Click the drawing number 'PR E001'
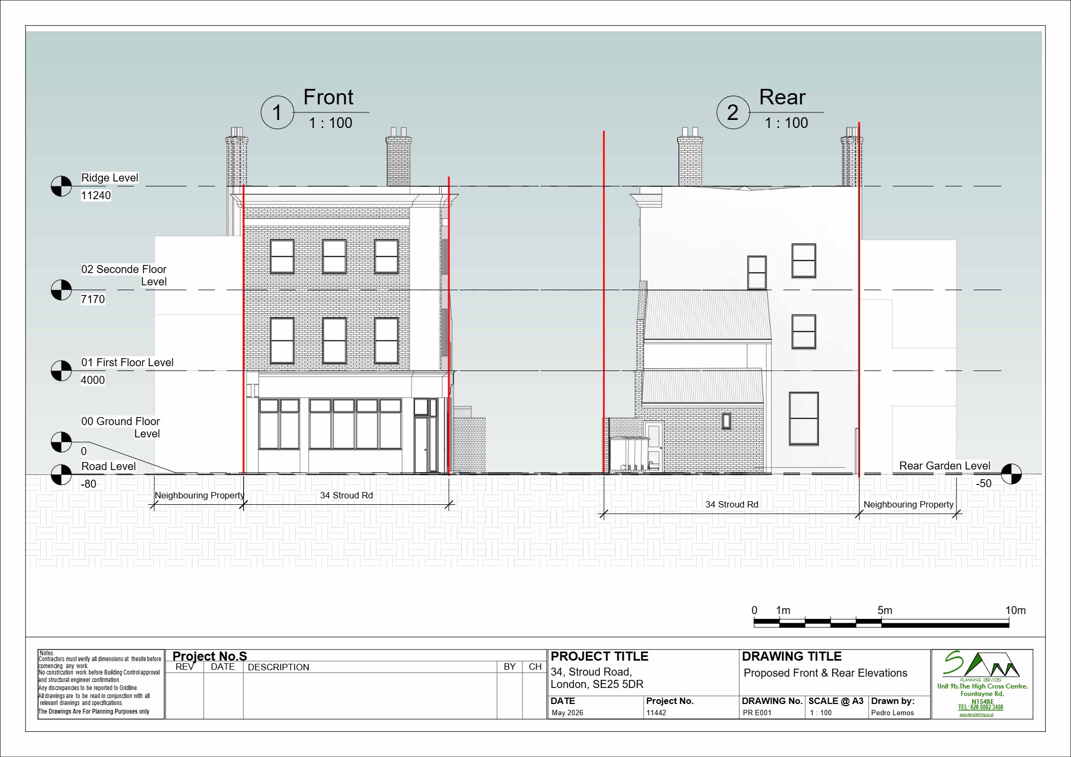This screenshot has width=1071, height=757. [757, 713]
